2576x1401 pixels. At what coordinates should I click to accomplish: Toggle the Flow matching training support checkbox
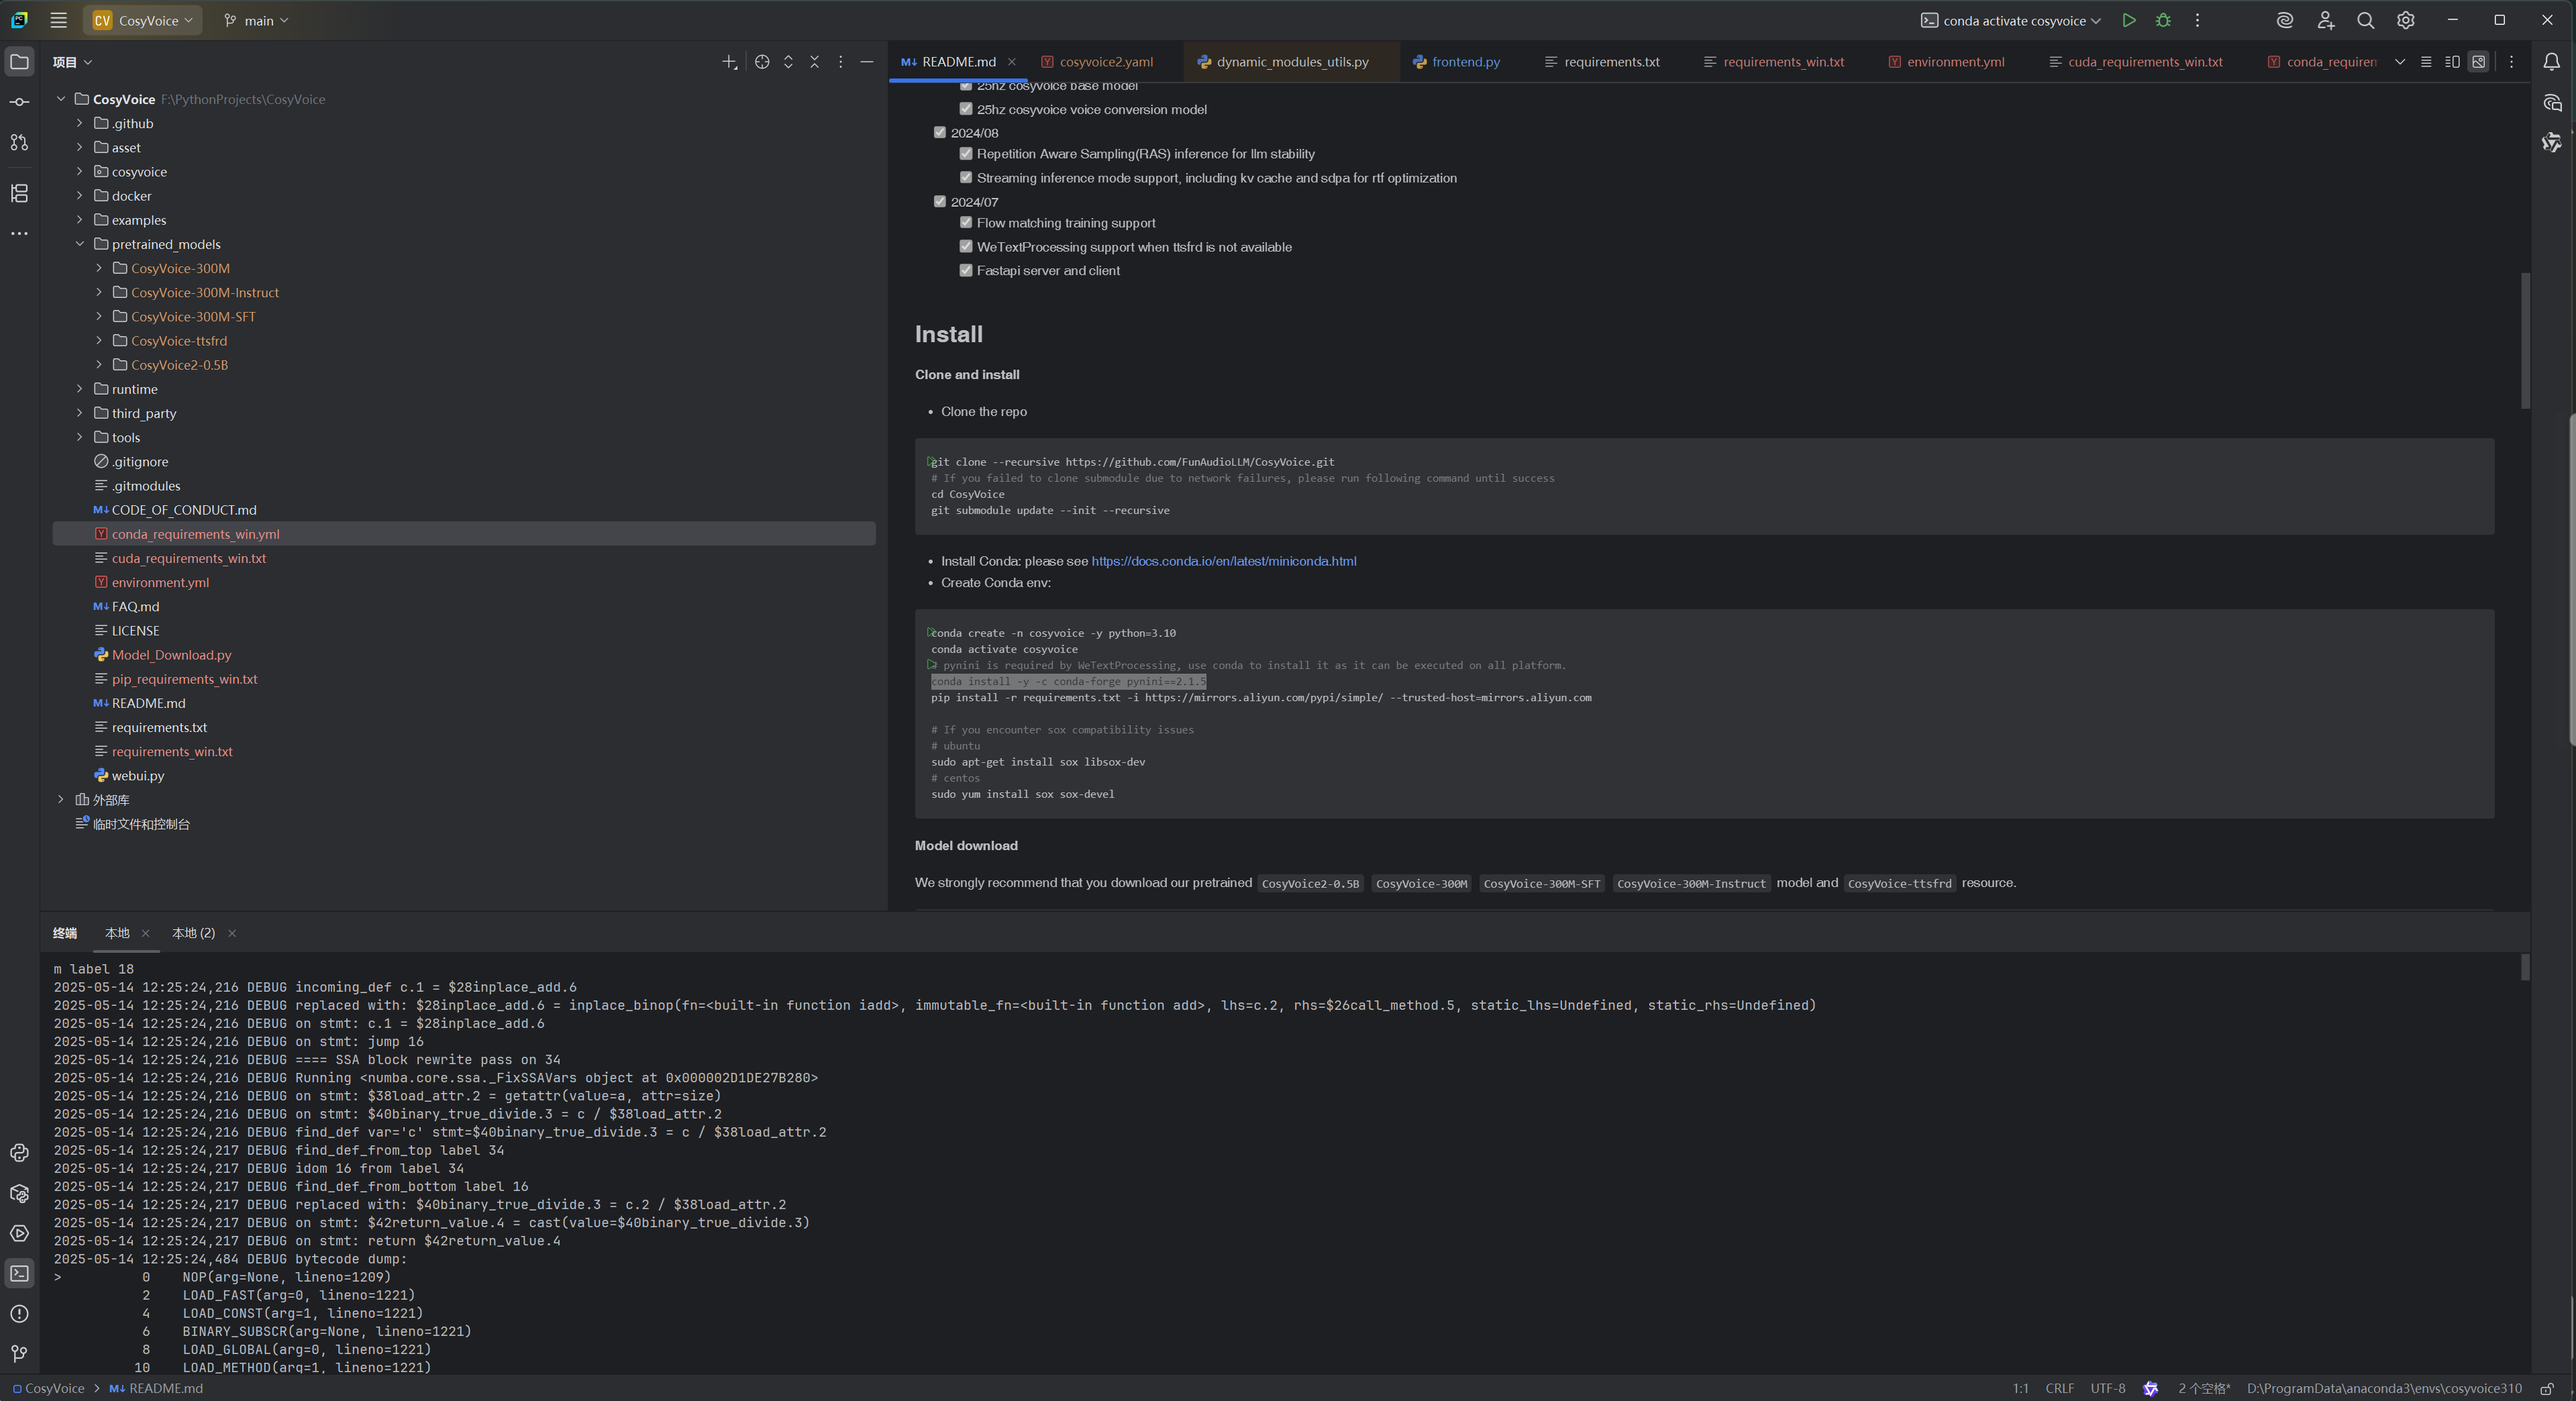click(965, 222)
